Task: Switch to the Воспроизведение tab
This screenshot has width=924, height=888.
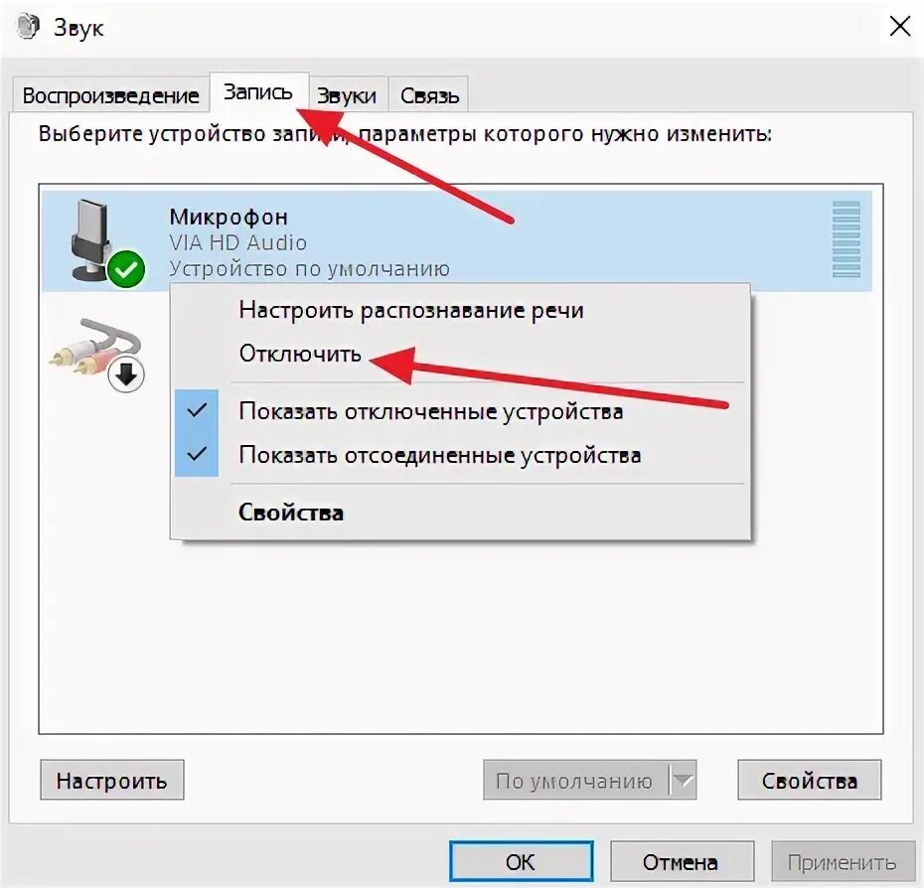Action: click(x=111, y=95)
